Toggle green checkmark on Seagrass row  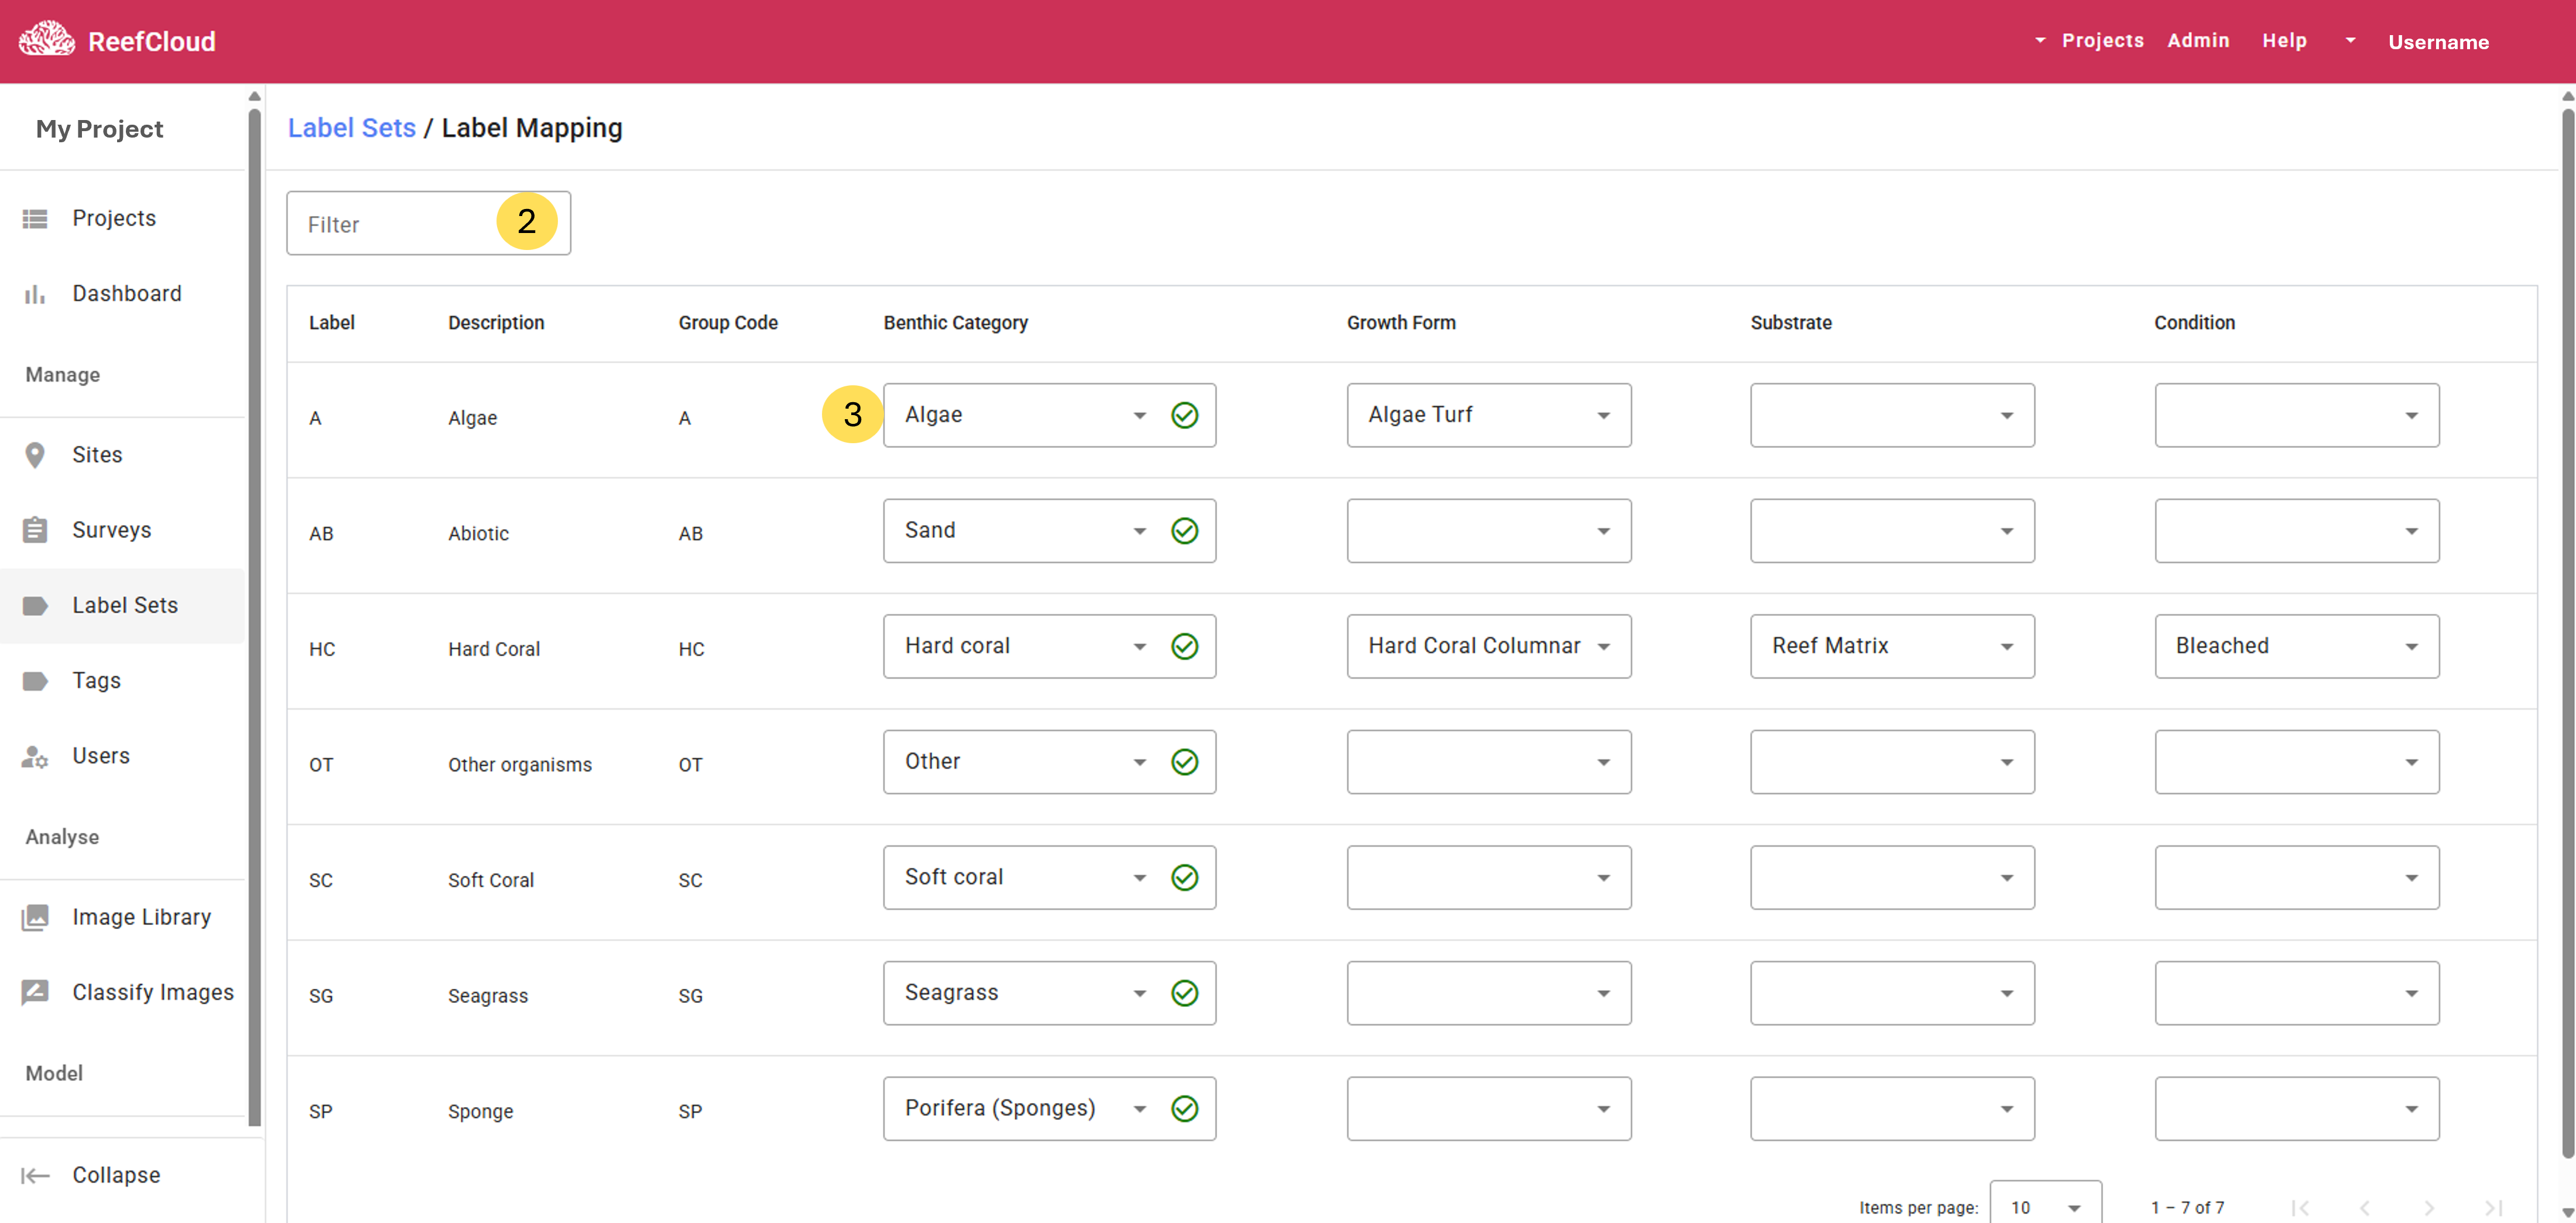coord(1184,993)
